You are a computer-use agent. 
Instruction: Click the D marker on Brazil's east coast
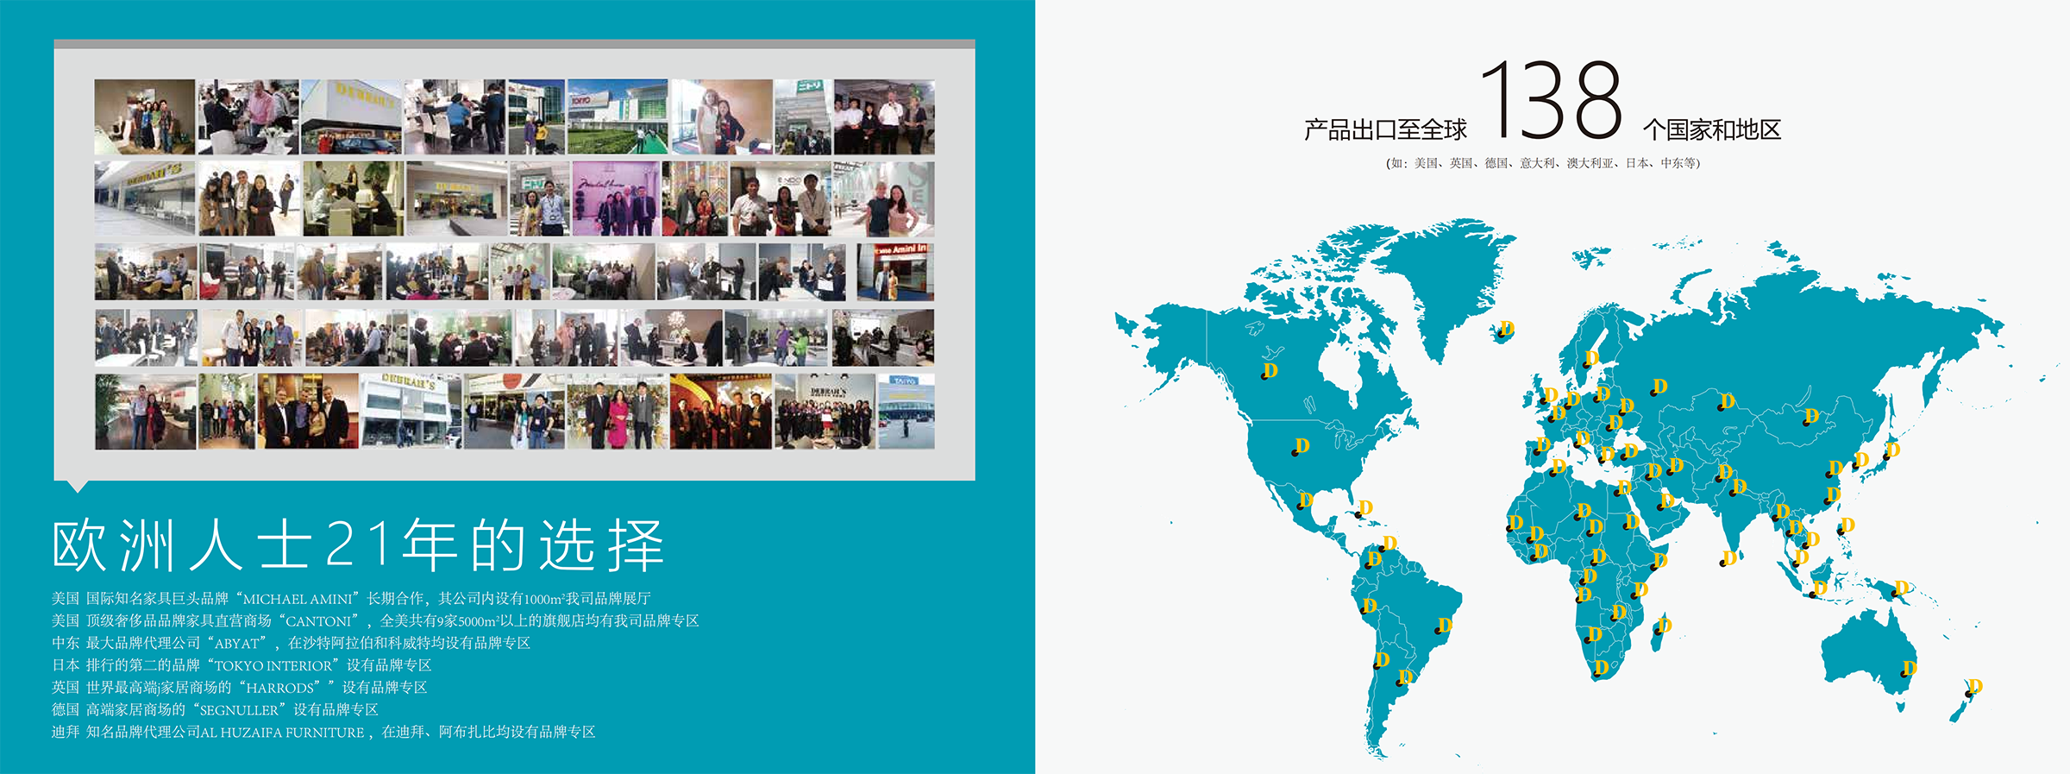click(1445, 625)
